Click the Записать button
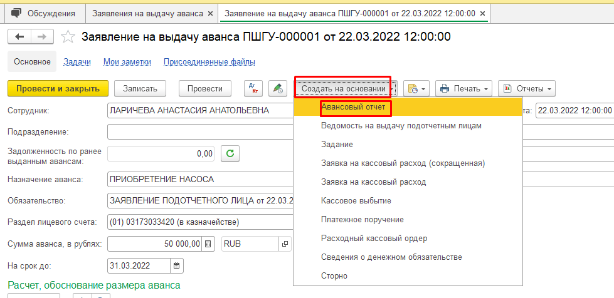The width and height of the screenshot is (614, 298). pos(144,88)
